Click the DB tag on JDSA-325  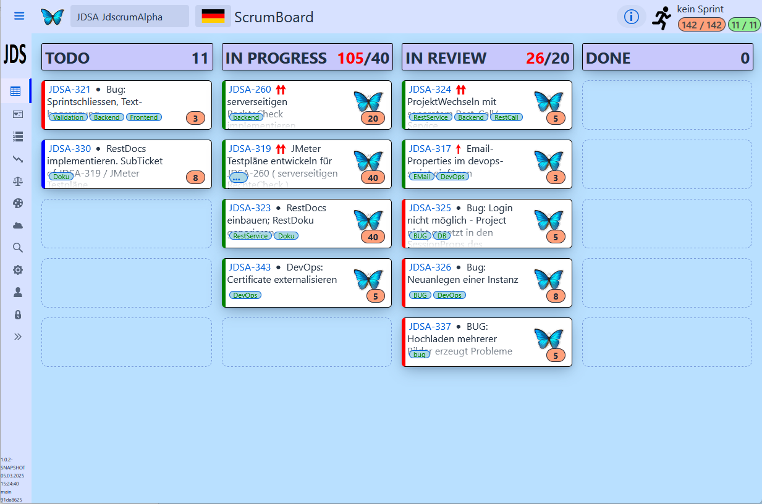[441, 236]
